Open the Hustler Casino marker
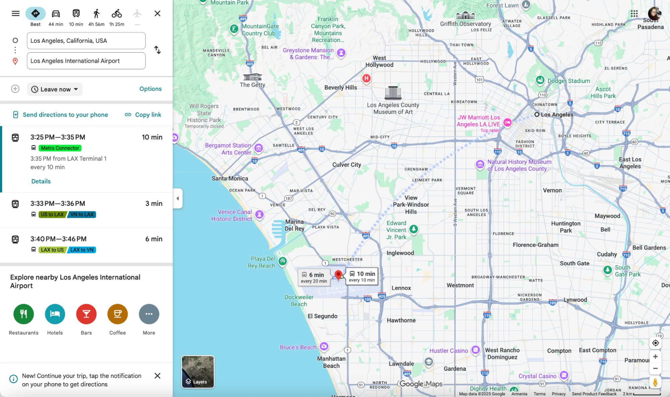Screen dimensions: 670x397 pos(475,350)
